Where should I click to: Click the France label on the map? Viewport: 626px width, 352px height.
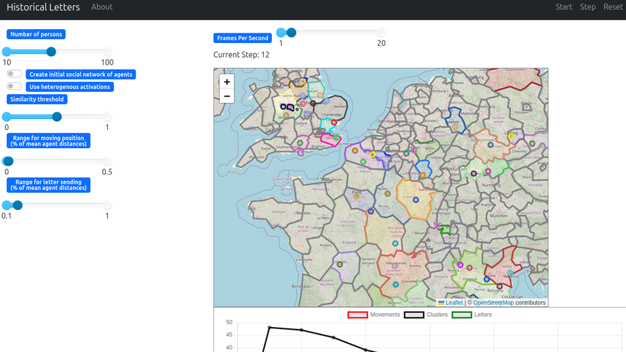(x=349, y=242)
